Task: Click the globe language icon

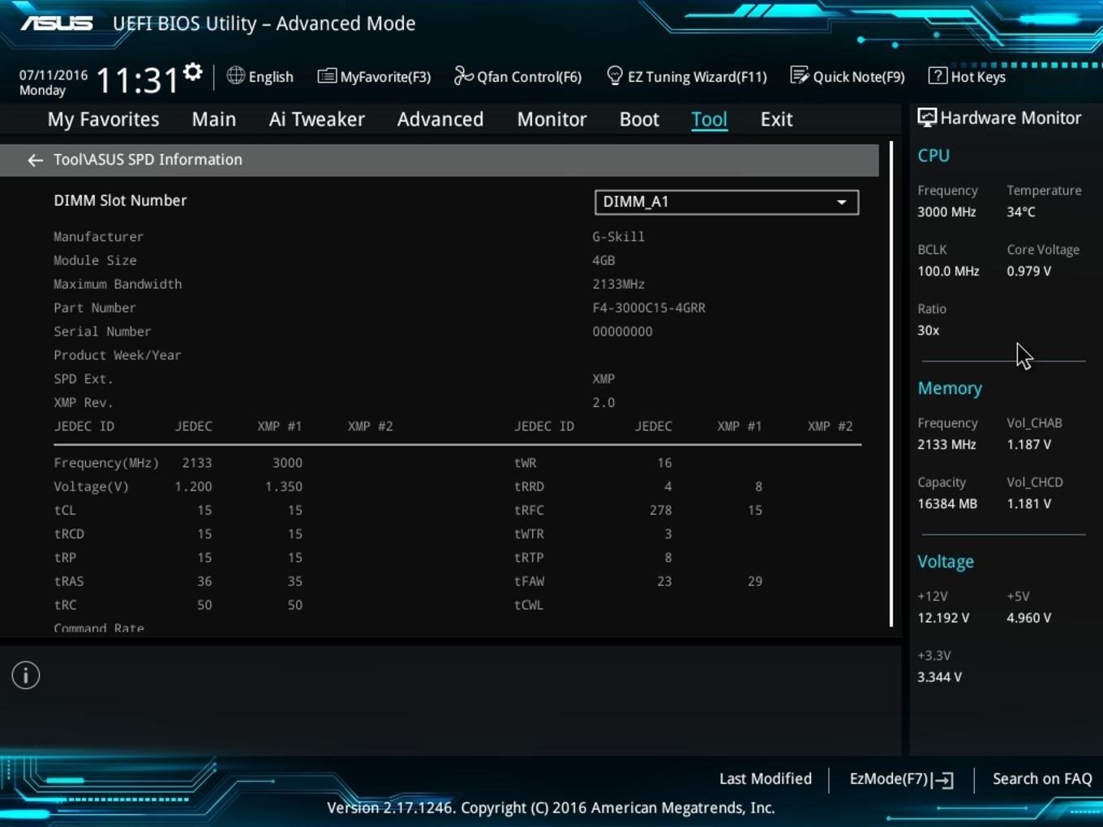Action: coord(235,75)
